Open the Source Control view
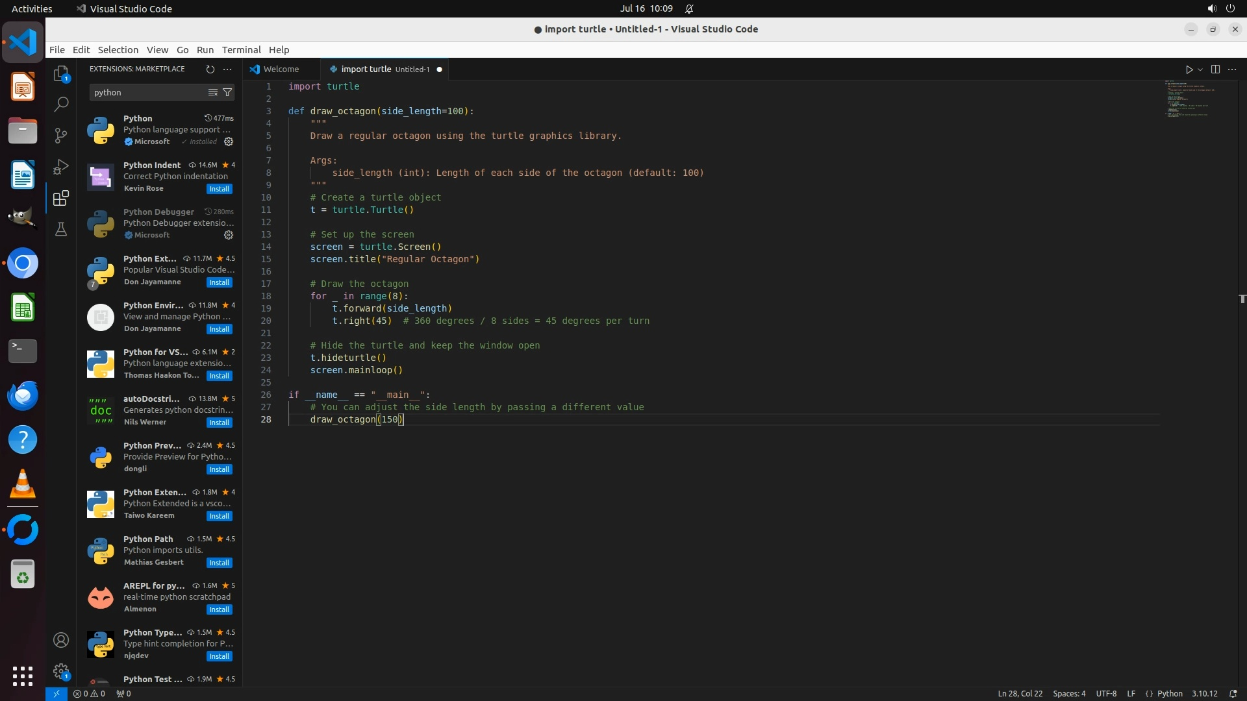The image size is (1247, 701). [61, 135]
